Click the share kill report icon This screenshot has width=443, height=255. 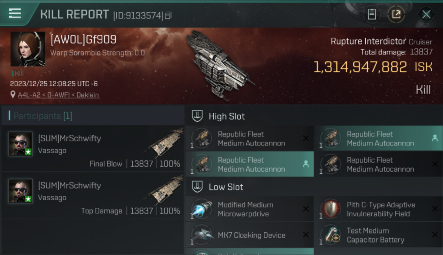coord(396,15)
